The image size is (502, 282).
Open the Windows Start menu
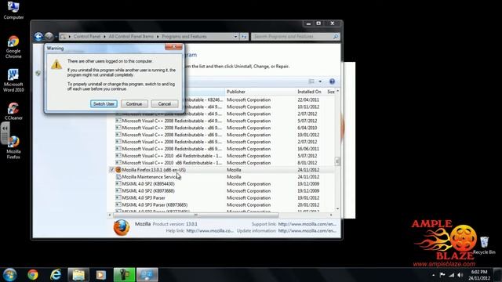click(x=9, y=275)
